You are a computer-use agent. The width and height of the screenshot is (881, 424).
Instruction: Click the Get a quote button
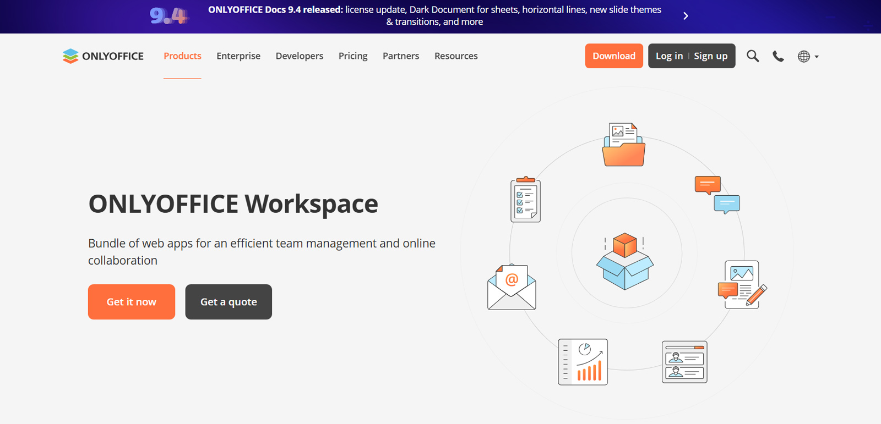point(229,302)
